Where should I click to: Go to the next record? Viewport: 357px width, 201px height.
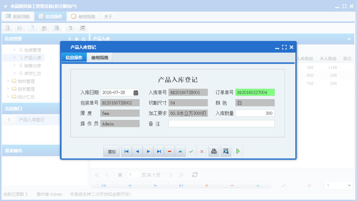coord(148,151)
